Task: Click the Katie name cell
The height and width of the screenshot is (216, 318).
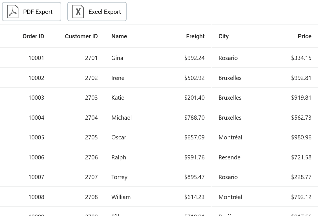Action: coord(118,98)
